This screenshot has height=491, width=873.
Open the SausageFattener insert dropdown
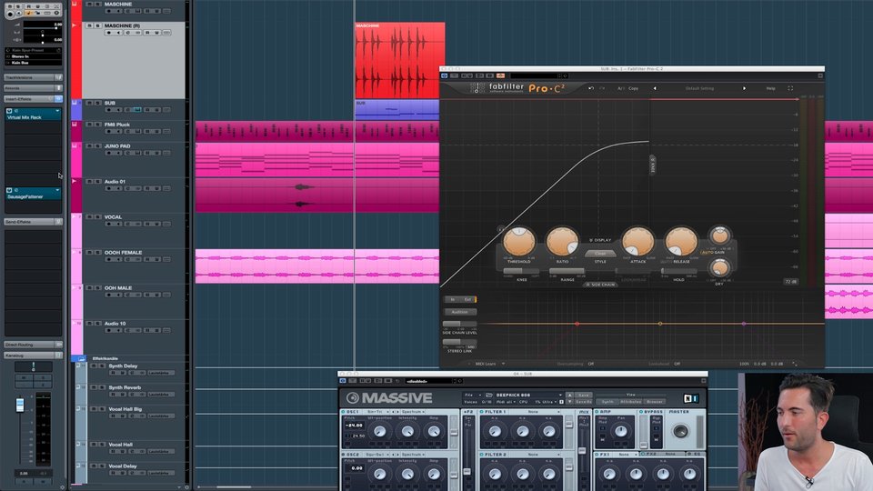tap(57, 190)
